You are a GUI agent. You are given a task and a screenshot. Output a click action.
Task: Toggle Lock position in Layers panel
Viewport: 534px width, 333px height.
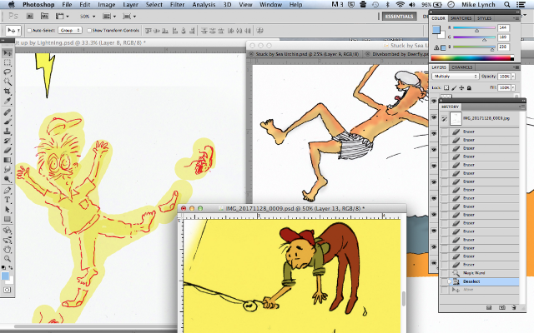tap(461, 87)
